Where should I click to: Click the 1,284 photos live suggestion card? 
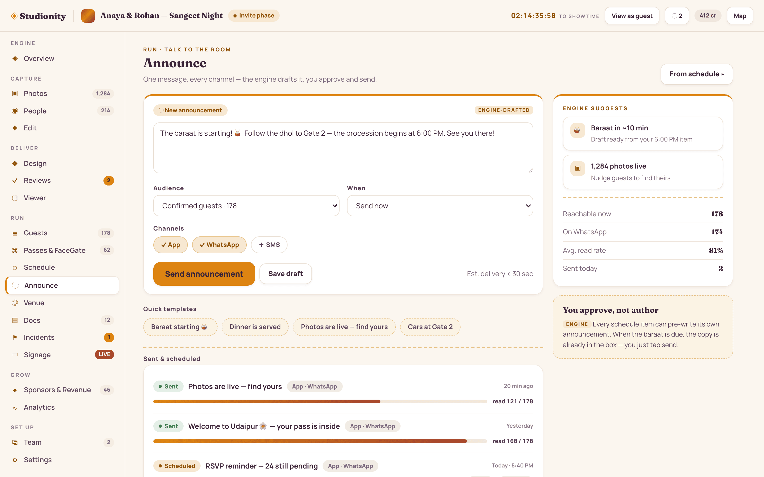point(643,172)
